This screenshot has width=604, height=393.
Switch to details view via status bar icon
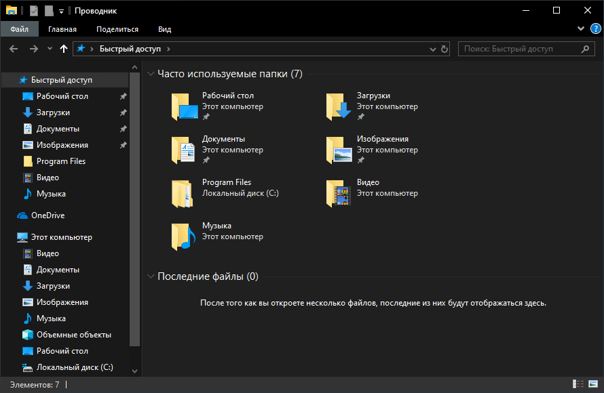pos(578,384)
